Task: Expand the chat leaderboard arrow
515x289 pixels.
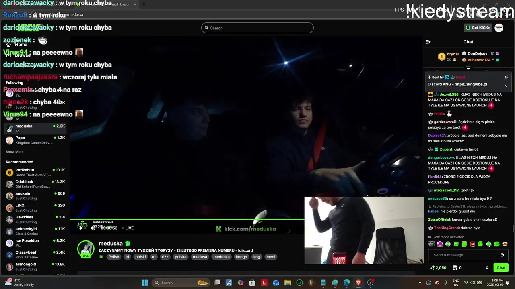Action: coord(468,68)
